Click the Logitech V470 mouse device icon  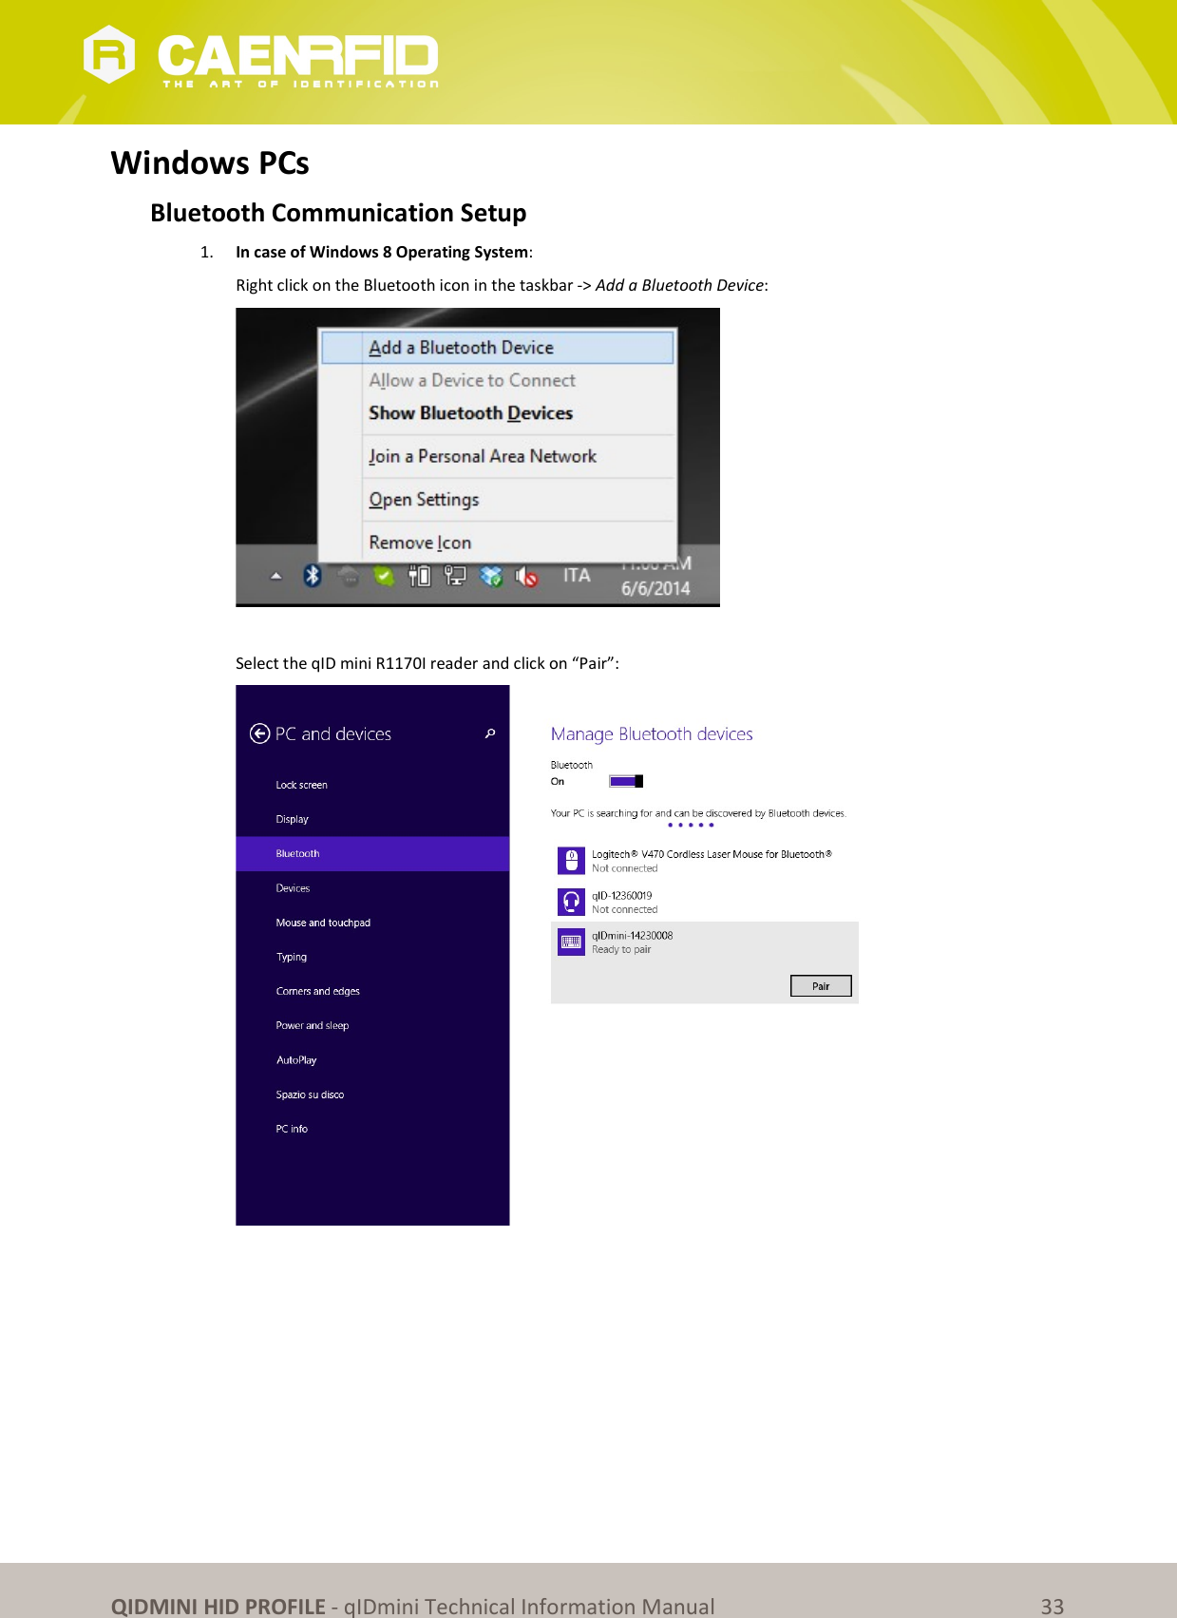pos(571,861)
